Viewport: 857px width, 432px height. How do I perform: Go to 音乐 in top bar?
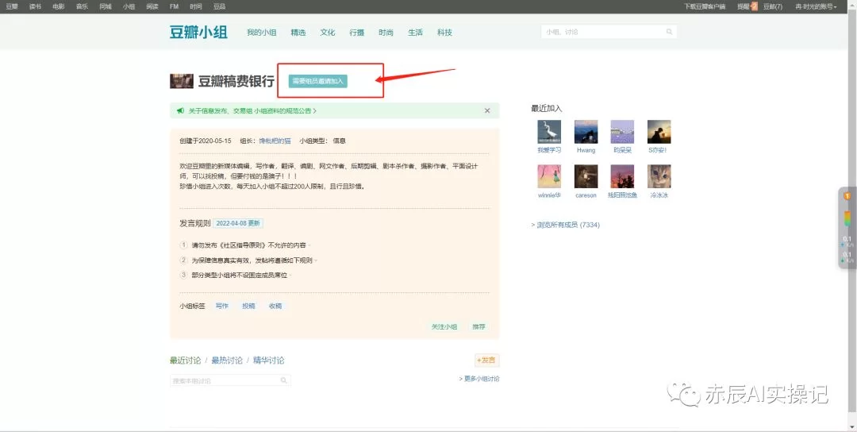[x=82, y=6]
